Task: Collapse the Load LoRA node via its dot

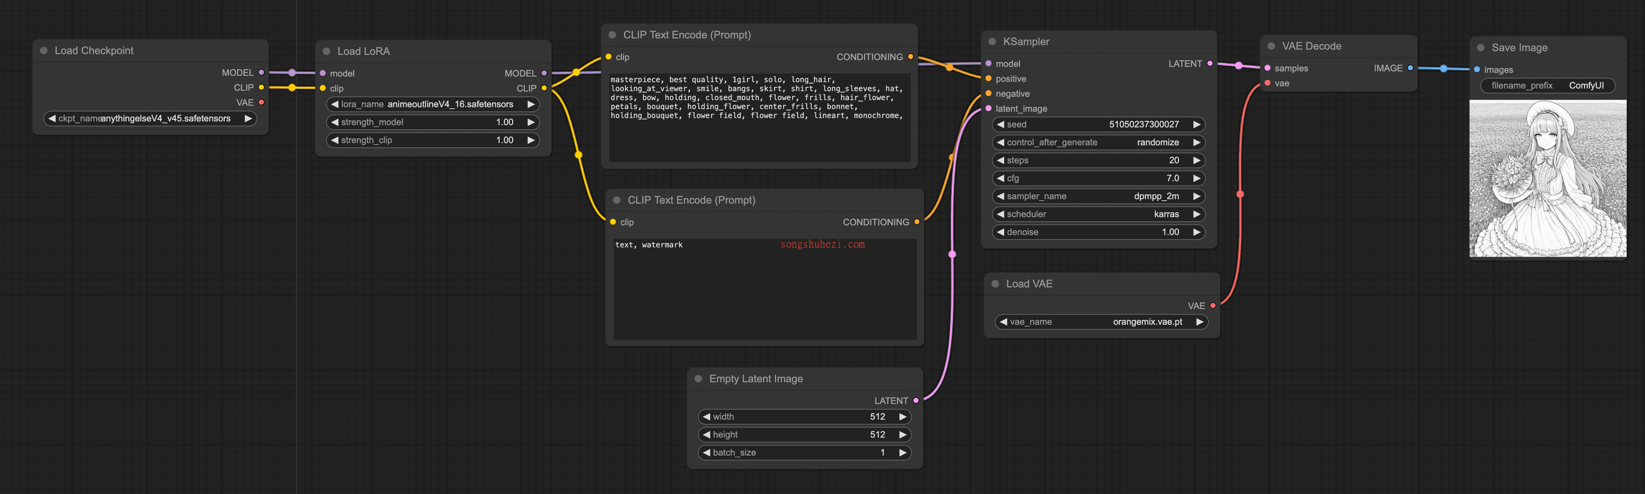Action: (x=326, y=51)
